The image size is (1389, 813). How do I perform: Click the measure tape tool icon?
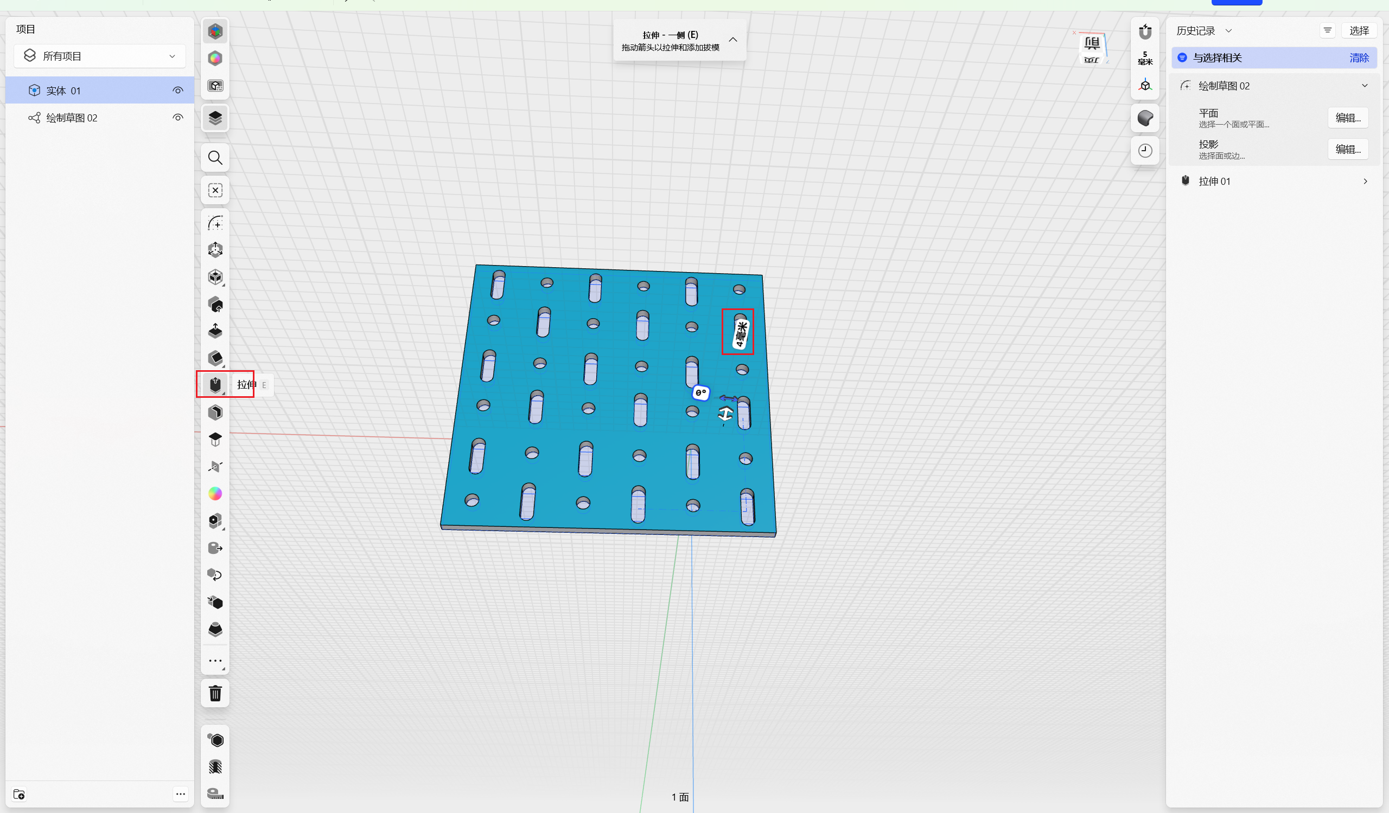point(215,793)
